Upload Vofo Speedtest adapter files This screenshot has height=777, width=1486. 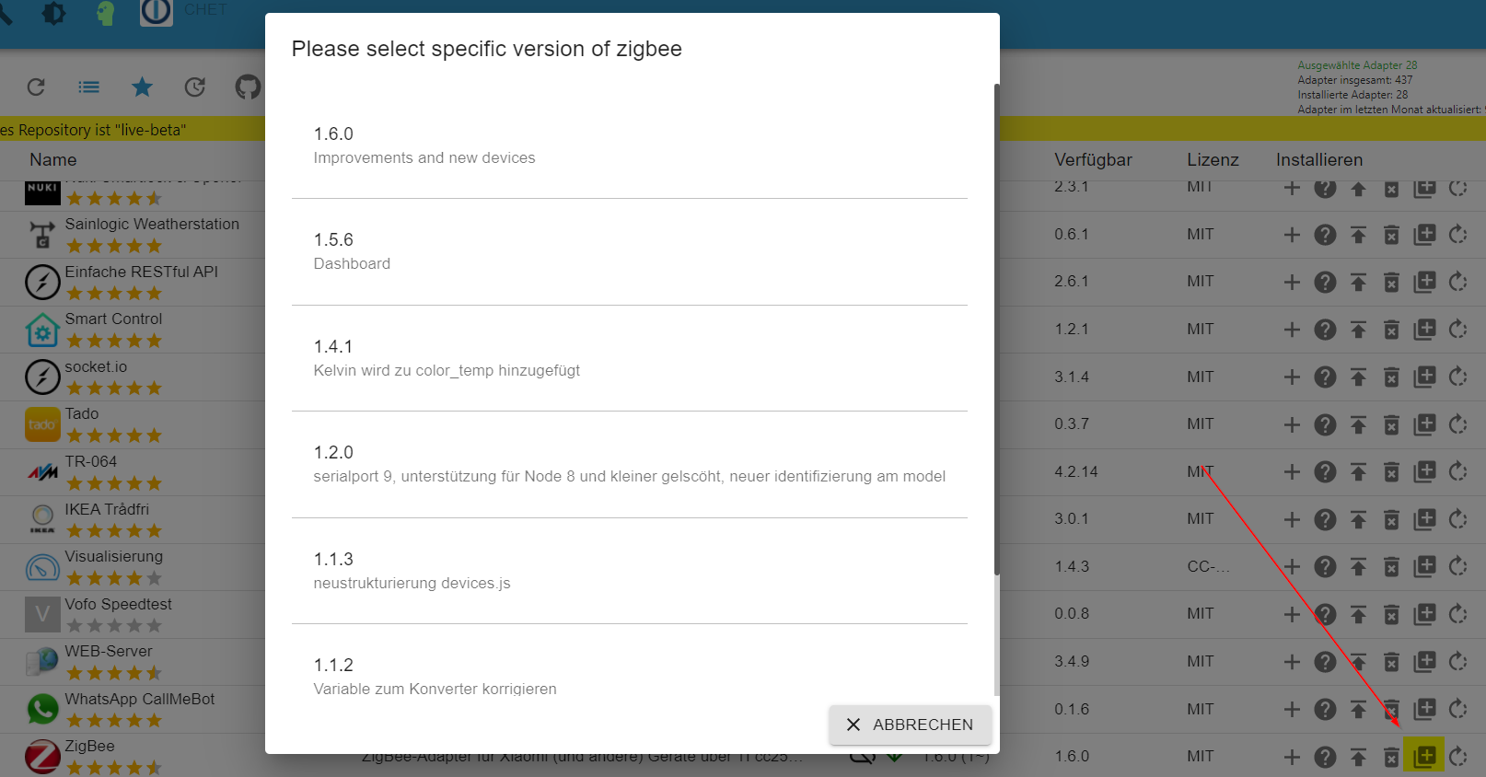pyautogui.click(x=1358, y=614)
